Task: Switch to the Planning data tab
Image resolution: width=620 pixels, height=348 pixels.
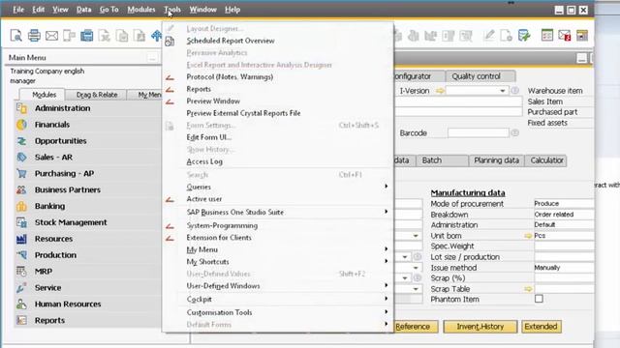Action: 496,160
